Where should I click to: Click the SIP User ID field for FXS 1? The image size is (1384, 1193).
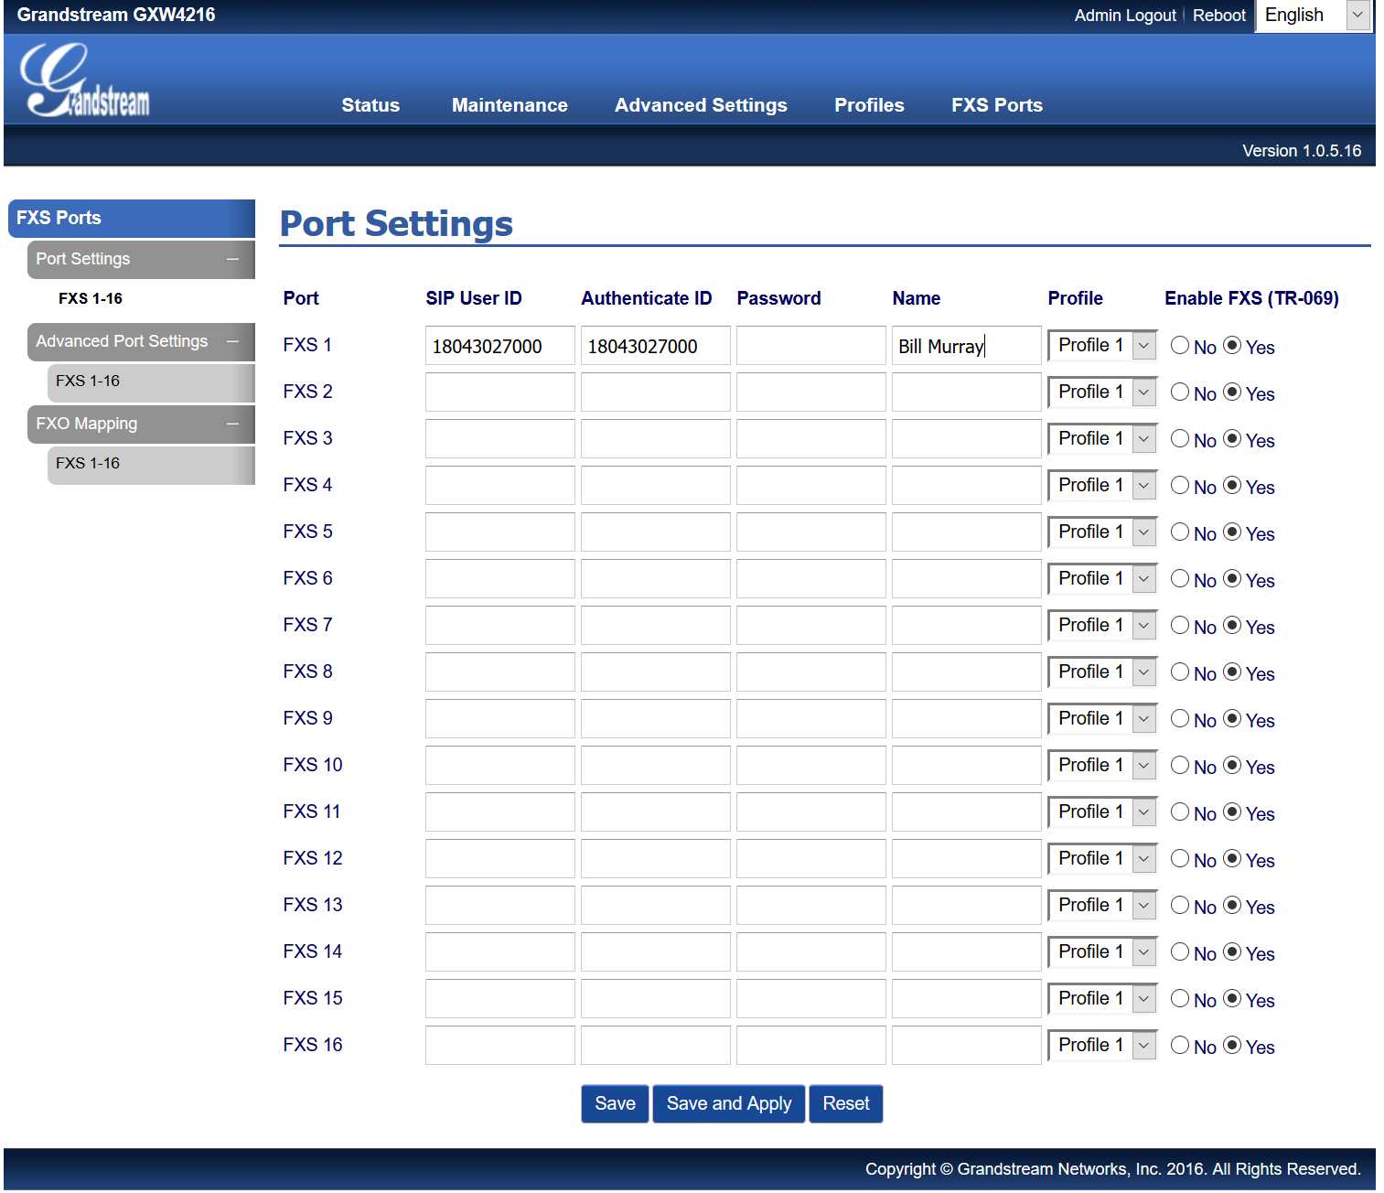(x=499, y=345)
